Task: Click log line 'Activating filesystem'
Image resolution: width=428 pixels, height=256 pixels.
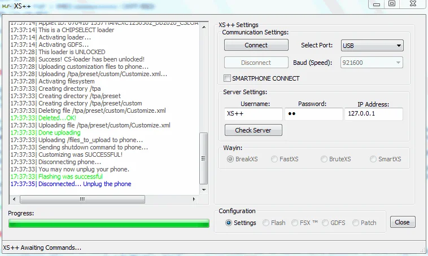Action: [x=53, y=81]
